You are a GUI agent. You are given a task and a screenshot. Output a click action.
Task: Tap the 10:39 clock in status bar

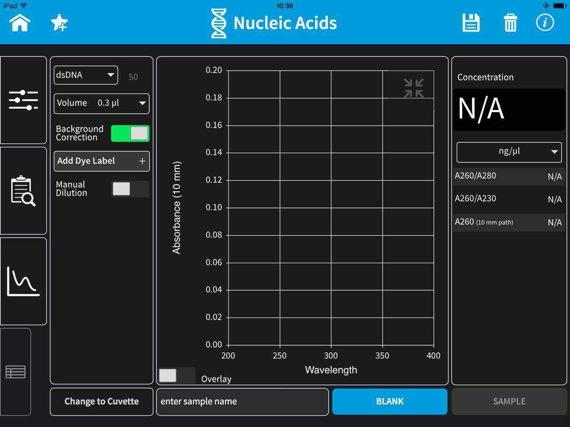(x=285, y=6)
